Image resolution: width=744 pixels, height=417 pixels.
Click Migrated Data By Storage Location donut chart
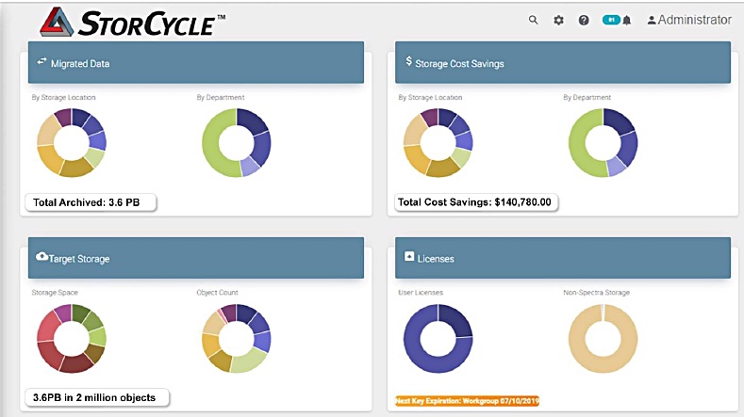point(71,143)
